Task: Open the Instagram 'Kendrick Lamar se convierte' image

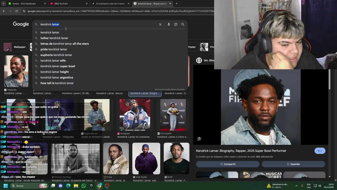Action: point(135,115)
